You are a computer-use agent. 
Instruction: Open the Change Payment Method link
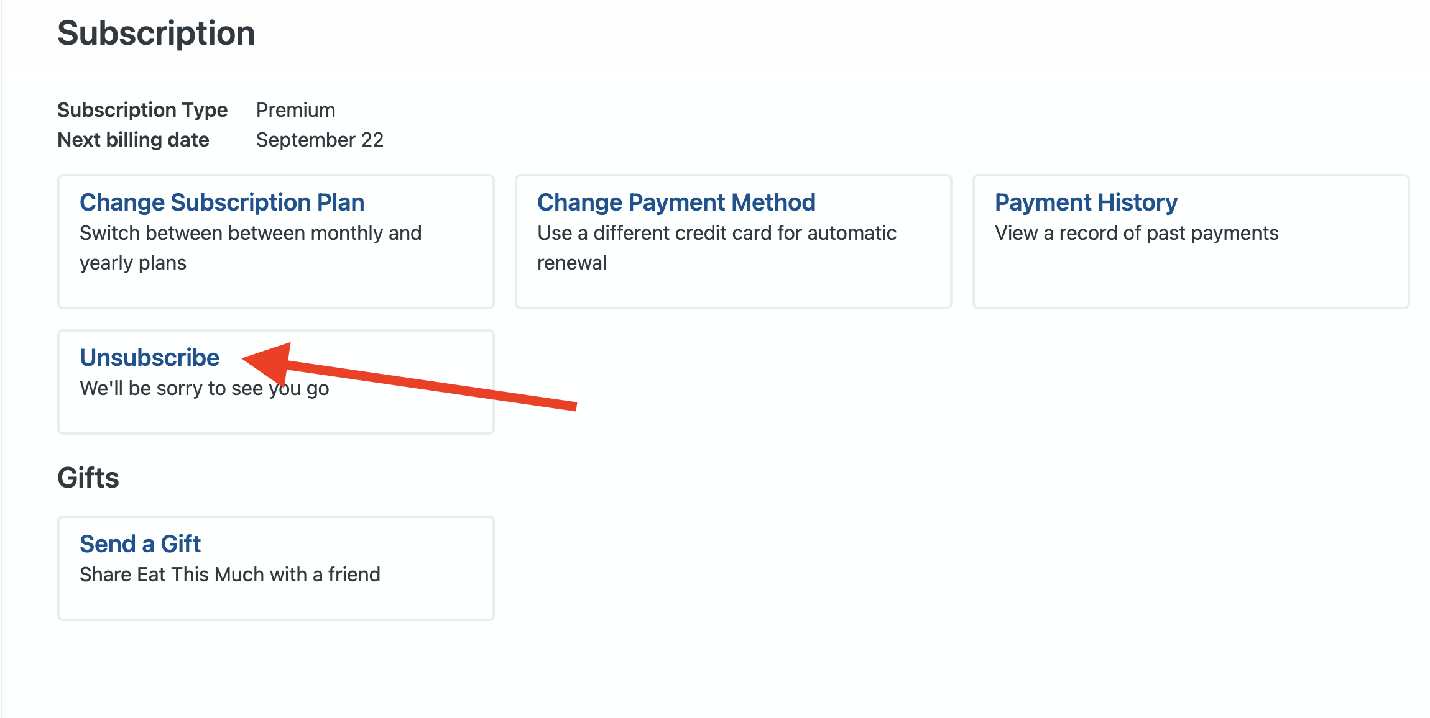click(676, 202)
